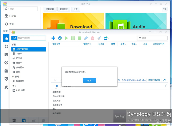Click the blue plus add-task icon
The width and height of the screenshot is (172, 126).
(53, 38)
